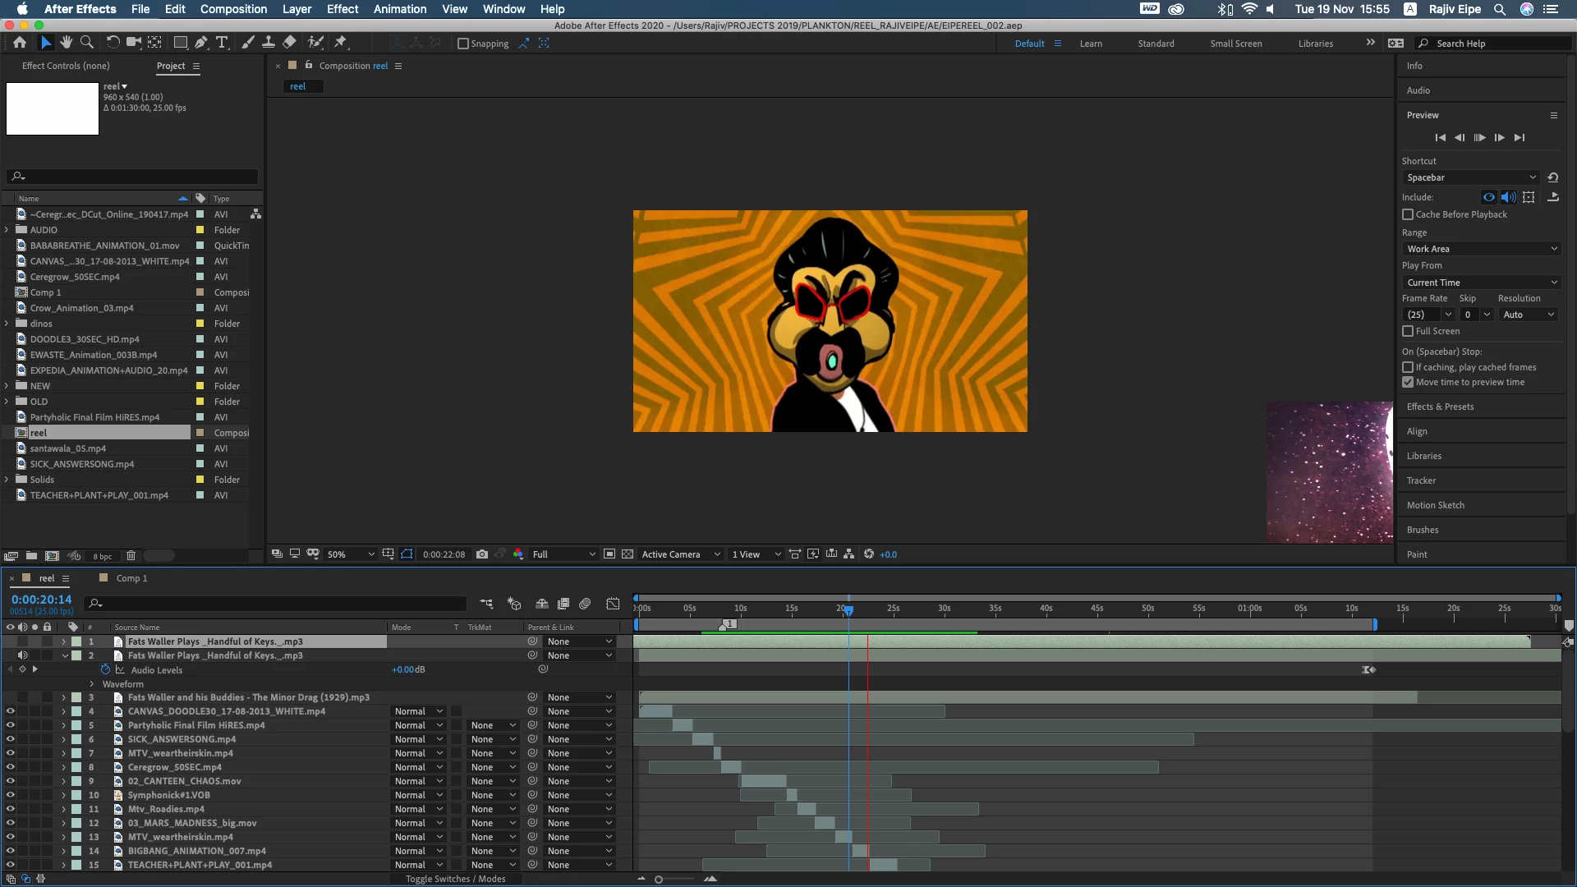
Task: Click the snapshot camera icon in viewer
Action: tap(482, 554)
